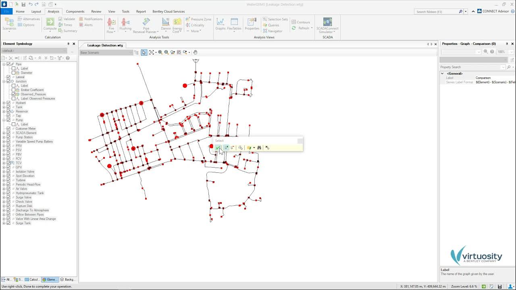Image resolution: width=516 pixels, height=290 pixels.
Task: Open the More dropdown in Analysis Tools
Action: [x=196, y=31]
